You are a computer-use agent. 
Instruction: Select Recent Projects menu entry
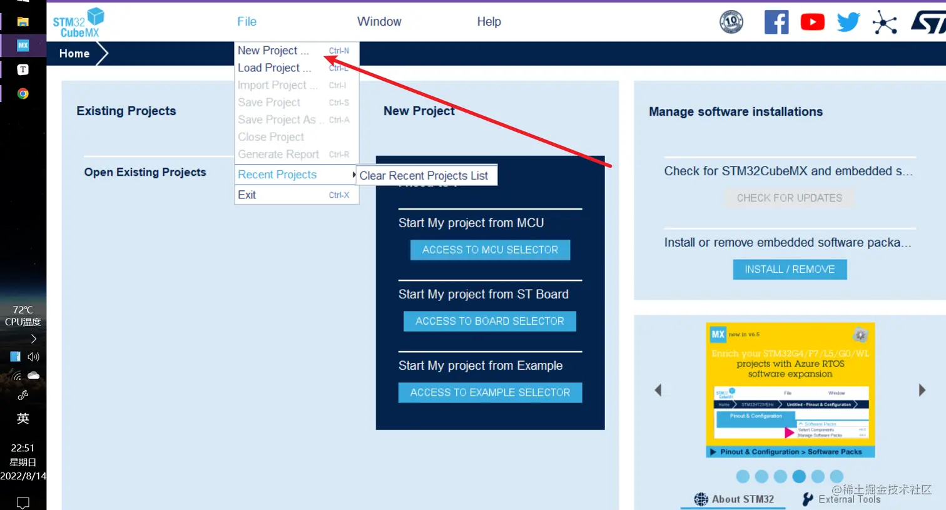click(297, 175)
